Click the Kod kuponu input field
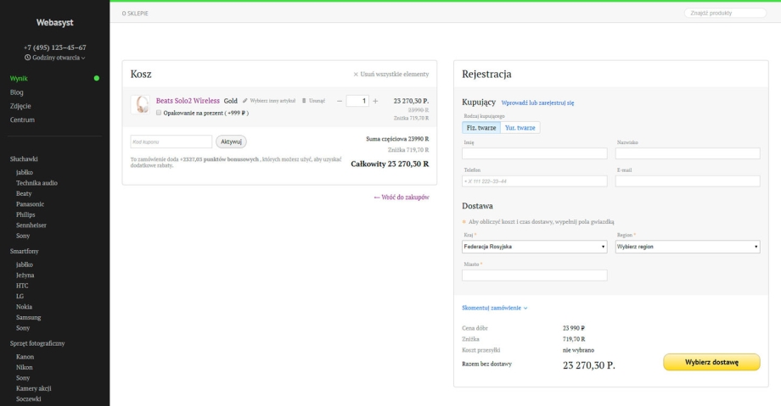The height and width of the screenshot is (406, 781). (x=171, y=142)
